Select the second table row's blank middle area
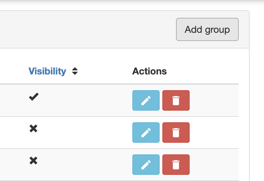 (x=85, y=133)
